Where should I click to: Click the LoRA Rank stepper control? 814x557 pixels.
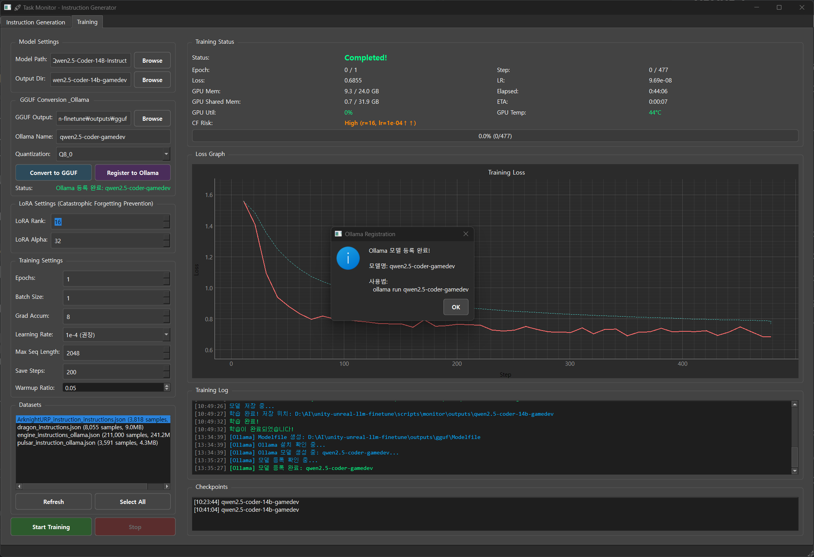pos(167,221)
